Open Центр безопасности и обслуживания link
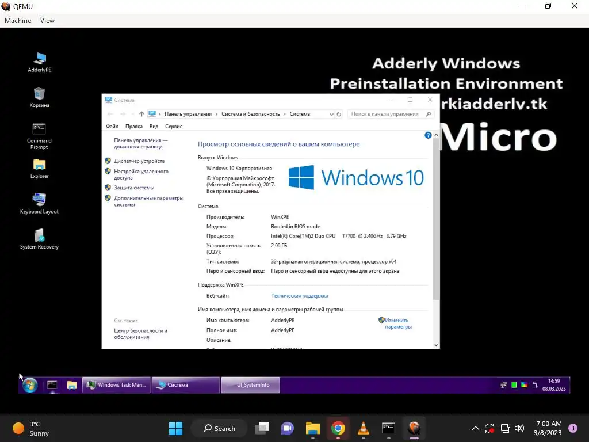The height and width of the screenshot is (442, 589). coord(140,334)
